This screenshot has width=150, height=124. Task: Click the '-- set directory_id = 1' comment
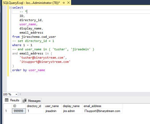point(33,41)
